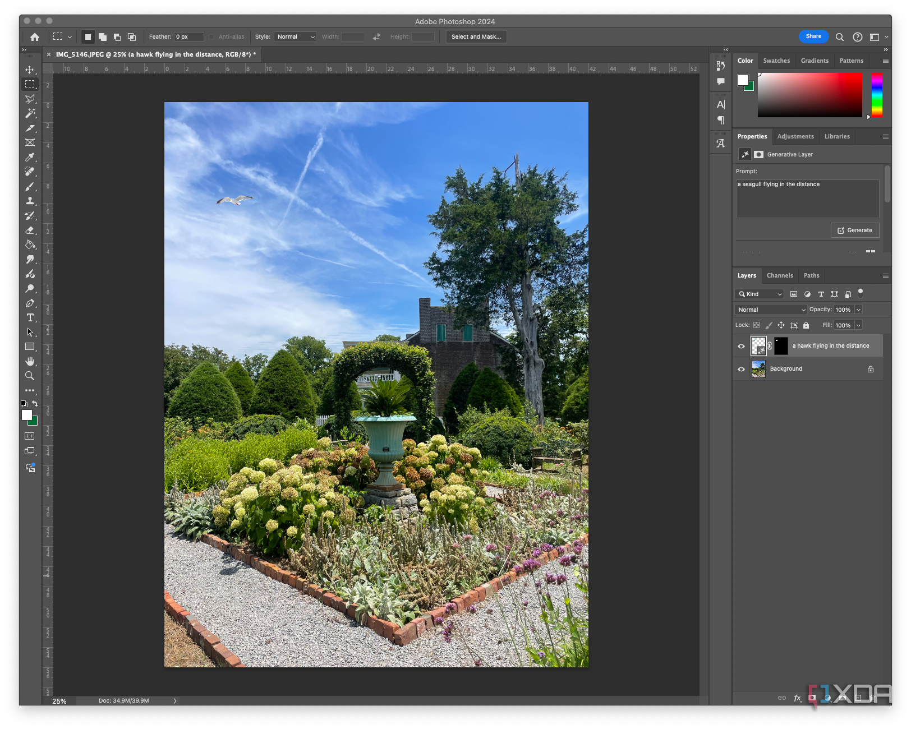Viewport: 911px width, 729px height.
Task: Toggle lock image pixels brush icon
Action: 769,325
